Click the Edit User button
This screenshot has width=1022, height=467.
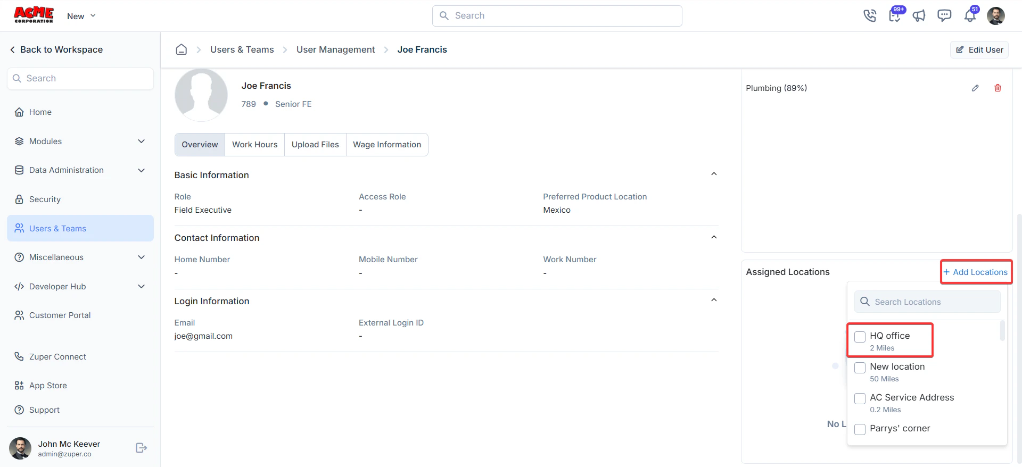[979, 49]
